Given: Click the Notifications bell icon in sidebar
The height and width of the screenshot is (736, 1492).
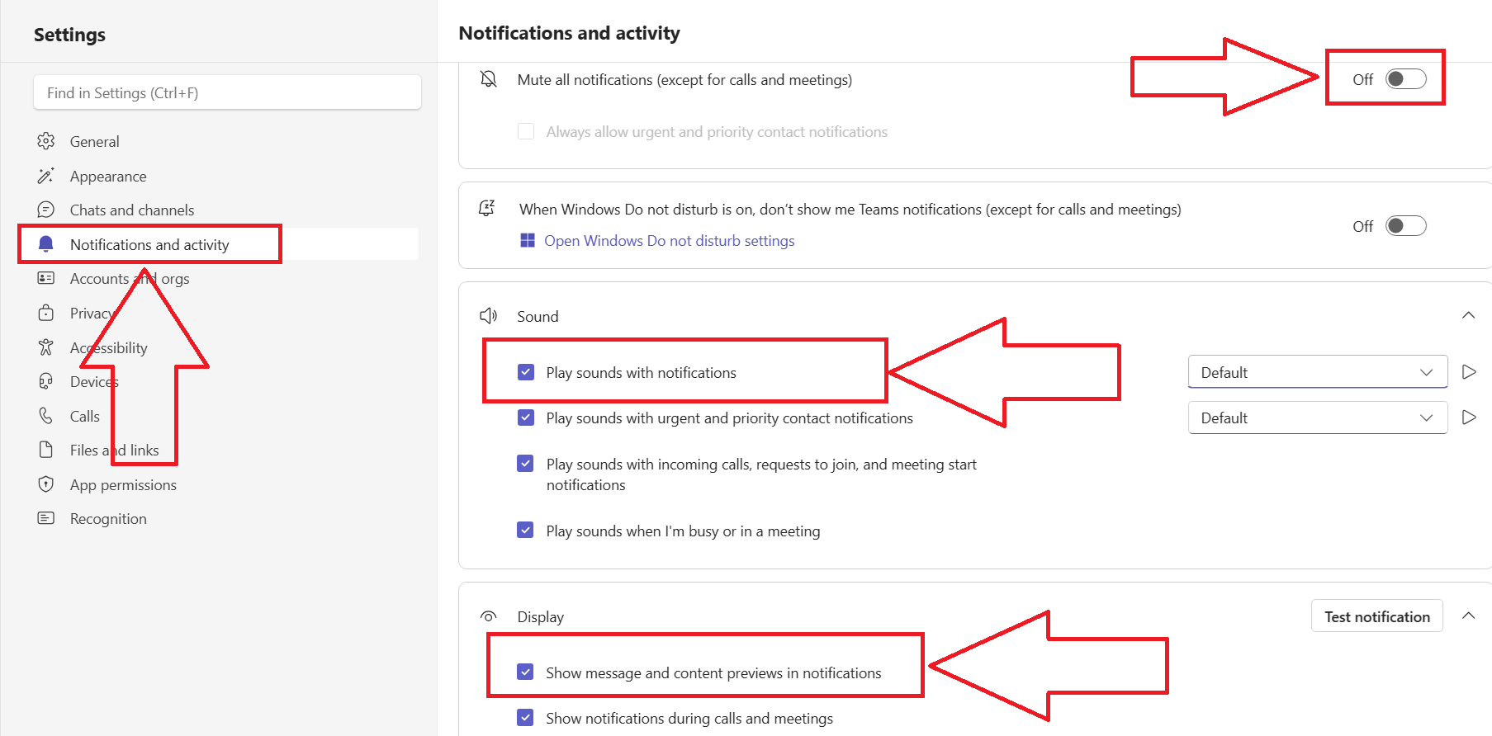Looking at the screenshot, I should tap(46, 244).
